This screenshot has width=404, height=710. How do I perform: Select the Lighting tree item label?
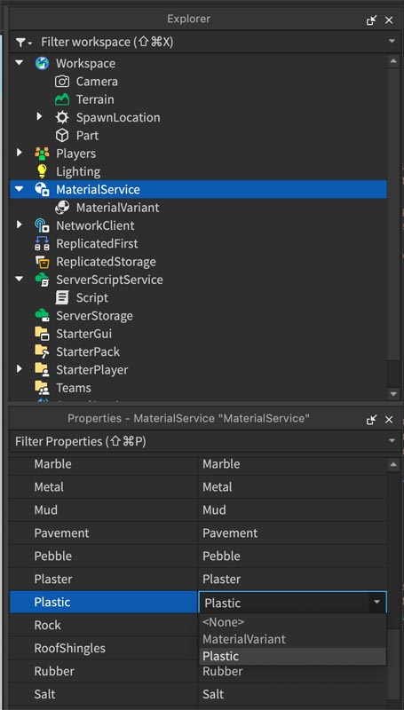78,171
